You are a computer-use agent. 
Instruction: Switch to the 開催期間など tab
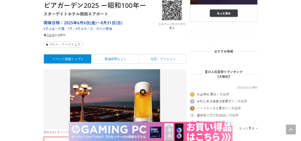pos(115,59)
